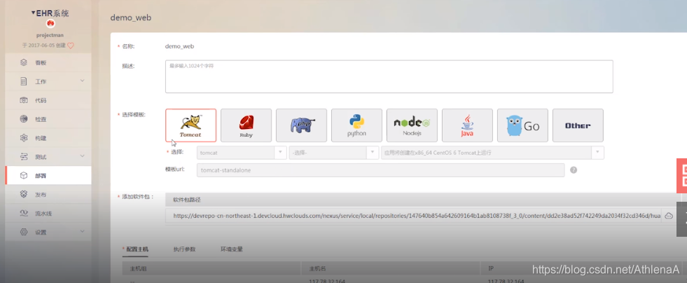Select the Python template tile
The height and width of the screenshot is (283, 687).
tap(356, 125)
